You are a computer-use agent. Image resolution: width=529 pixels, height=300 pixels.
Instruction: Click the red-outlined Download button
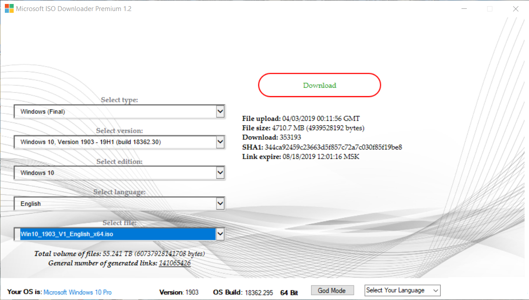[319, 85]
